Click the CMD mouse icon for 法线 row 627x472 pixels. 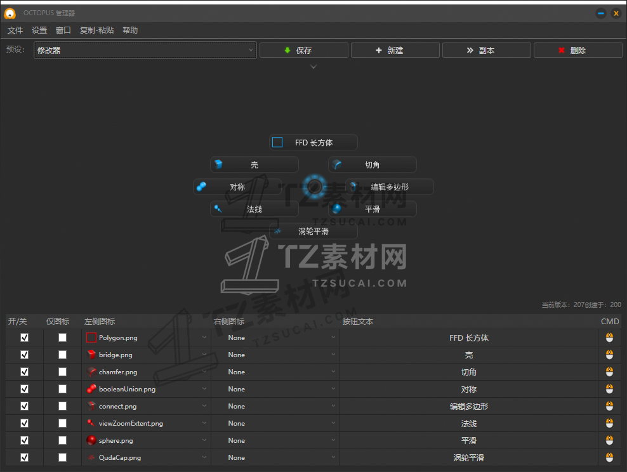[x=609, y=423]
